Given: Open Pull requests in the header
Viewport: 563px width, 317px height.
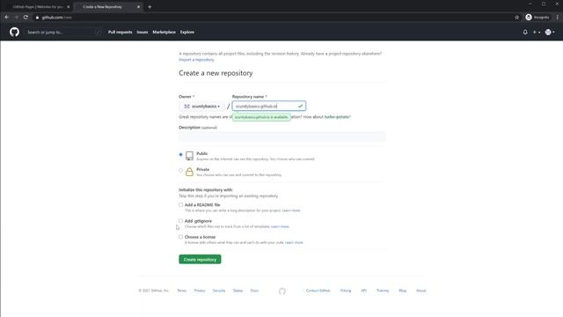Looking at the screenshot, I should [120, 32].
